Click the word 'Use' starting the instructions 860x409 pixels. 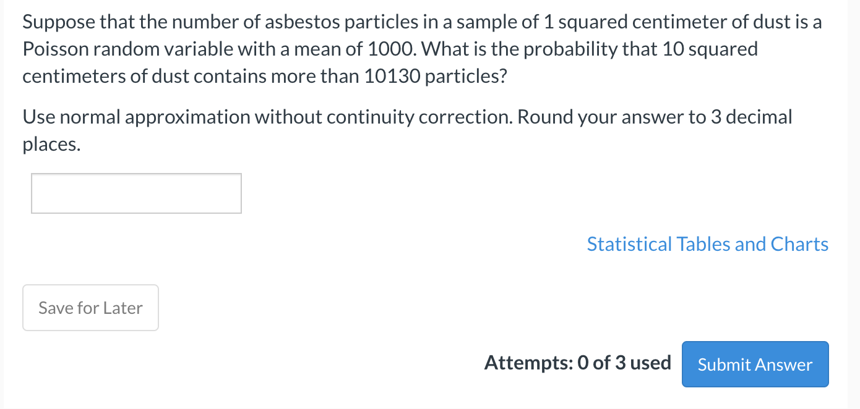37,117
